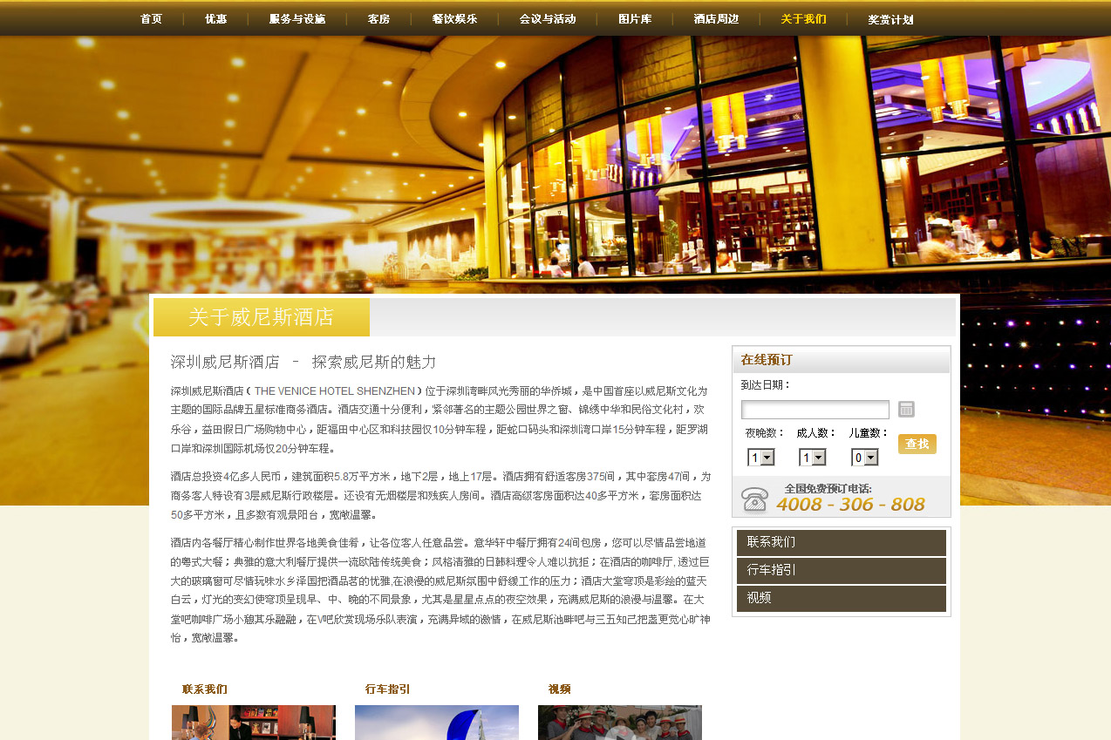
Task: Open 首页 home menu item
Action: point(151,19)
